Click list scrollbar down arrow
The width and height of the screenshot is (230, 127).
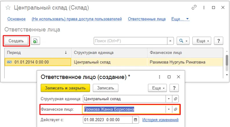pos(227,75)
